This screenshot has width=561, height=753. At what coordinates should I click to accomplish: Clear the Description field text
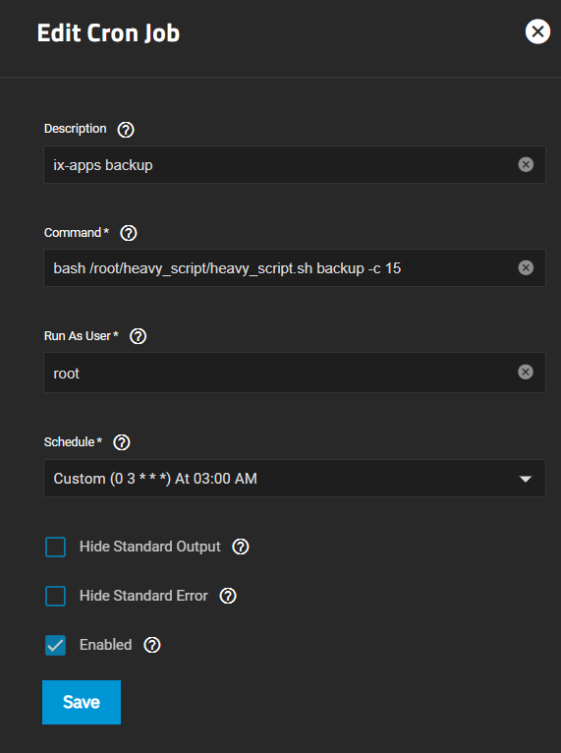(x=526, y=165)
